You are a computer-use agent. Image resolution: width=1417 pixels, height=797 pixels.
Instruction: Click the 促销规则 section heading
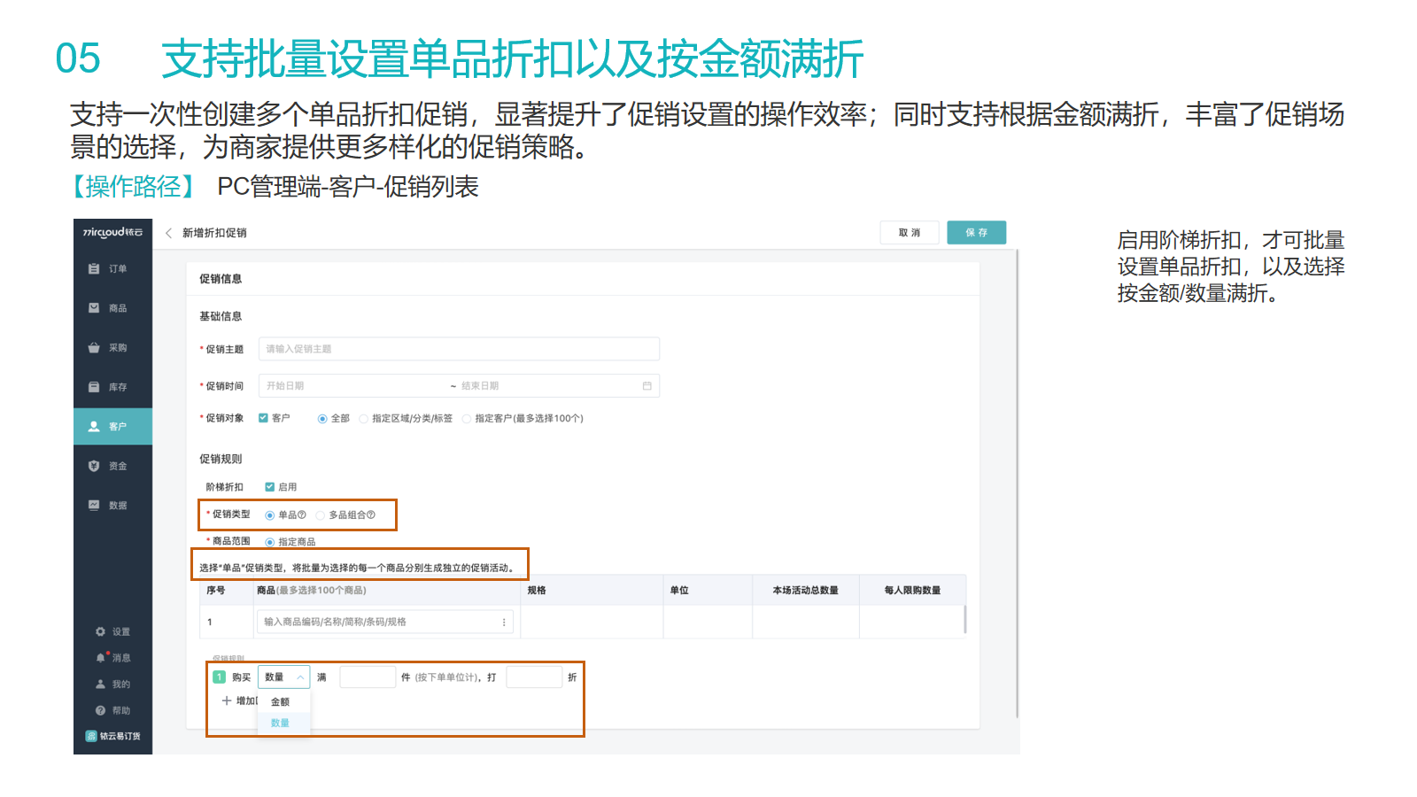pos(221,459)
